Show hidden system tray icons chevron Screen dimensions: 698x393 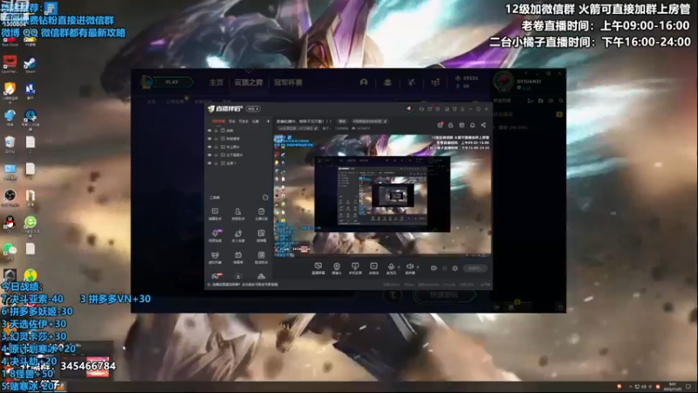630,386
